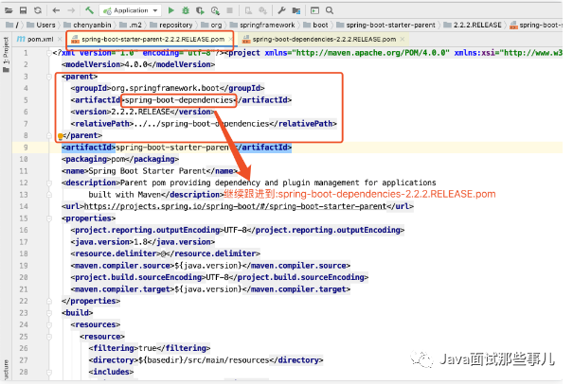Open the Structure tool window side tab
Viewport: 573px width, 384px height.
(x=6, y=370)
